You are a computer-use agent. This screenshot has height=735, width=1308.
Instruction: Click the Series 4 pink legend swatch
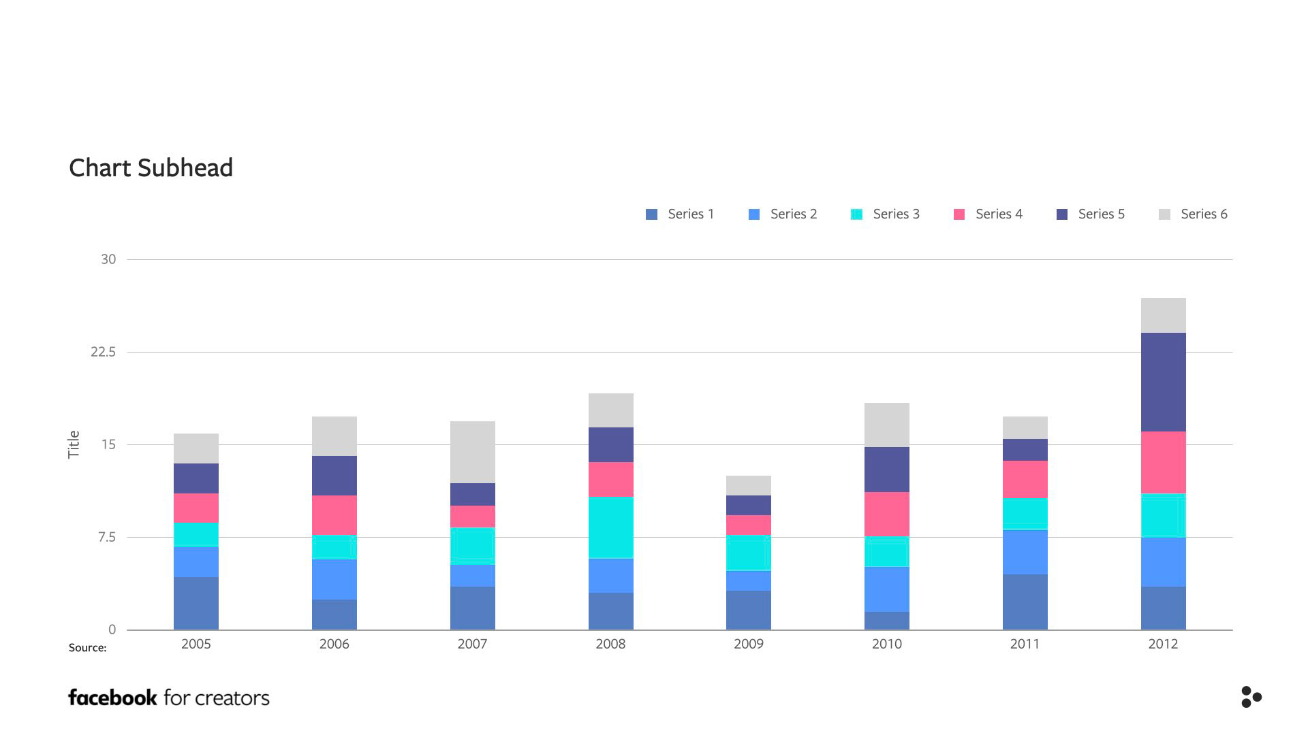click(959, 214)
